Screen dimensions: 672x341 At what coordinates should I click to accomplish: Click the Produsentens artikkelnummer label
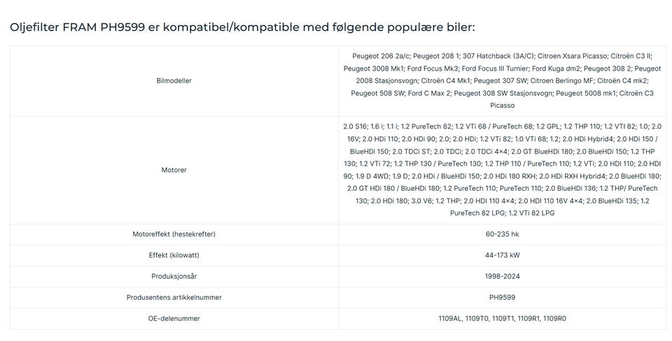(x=174, y=297)
